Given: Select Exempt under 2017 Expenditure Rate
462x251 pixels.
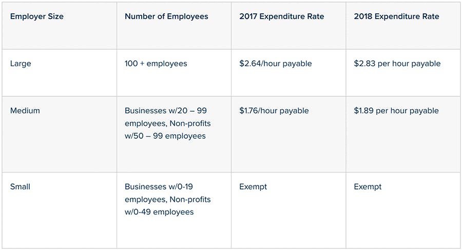Looking at the screenshot, I should (253, 186).
